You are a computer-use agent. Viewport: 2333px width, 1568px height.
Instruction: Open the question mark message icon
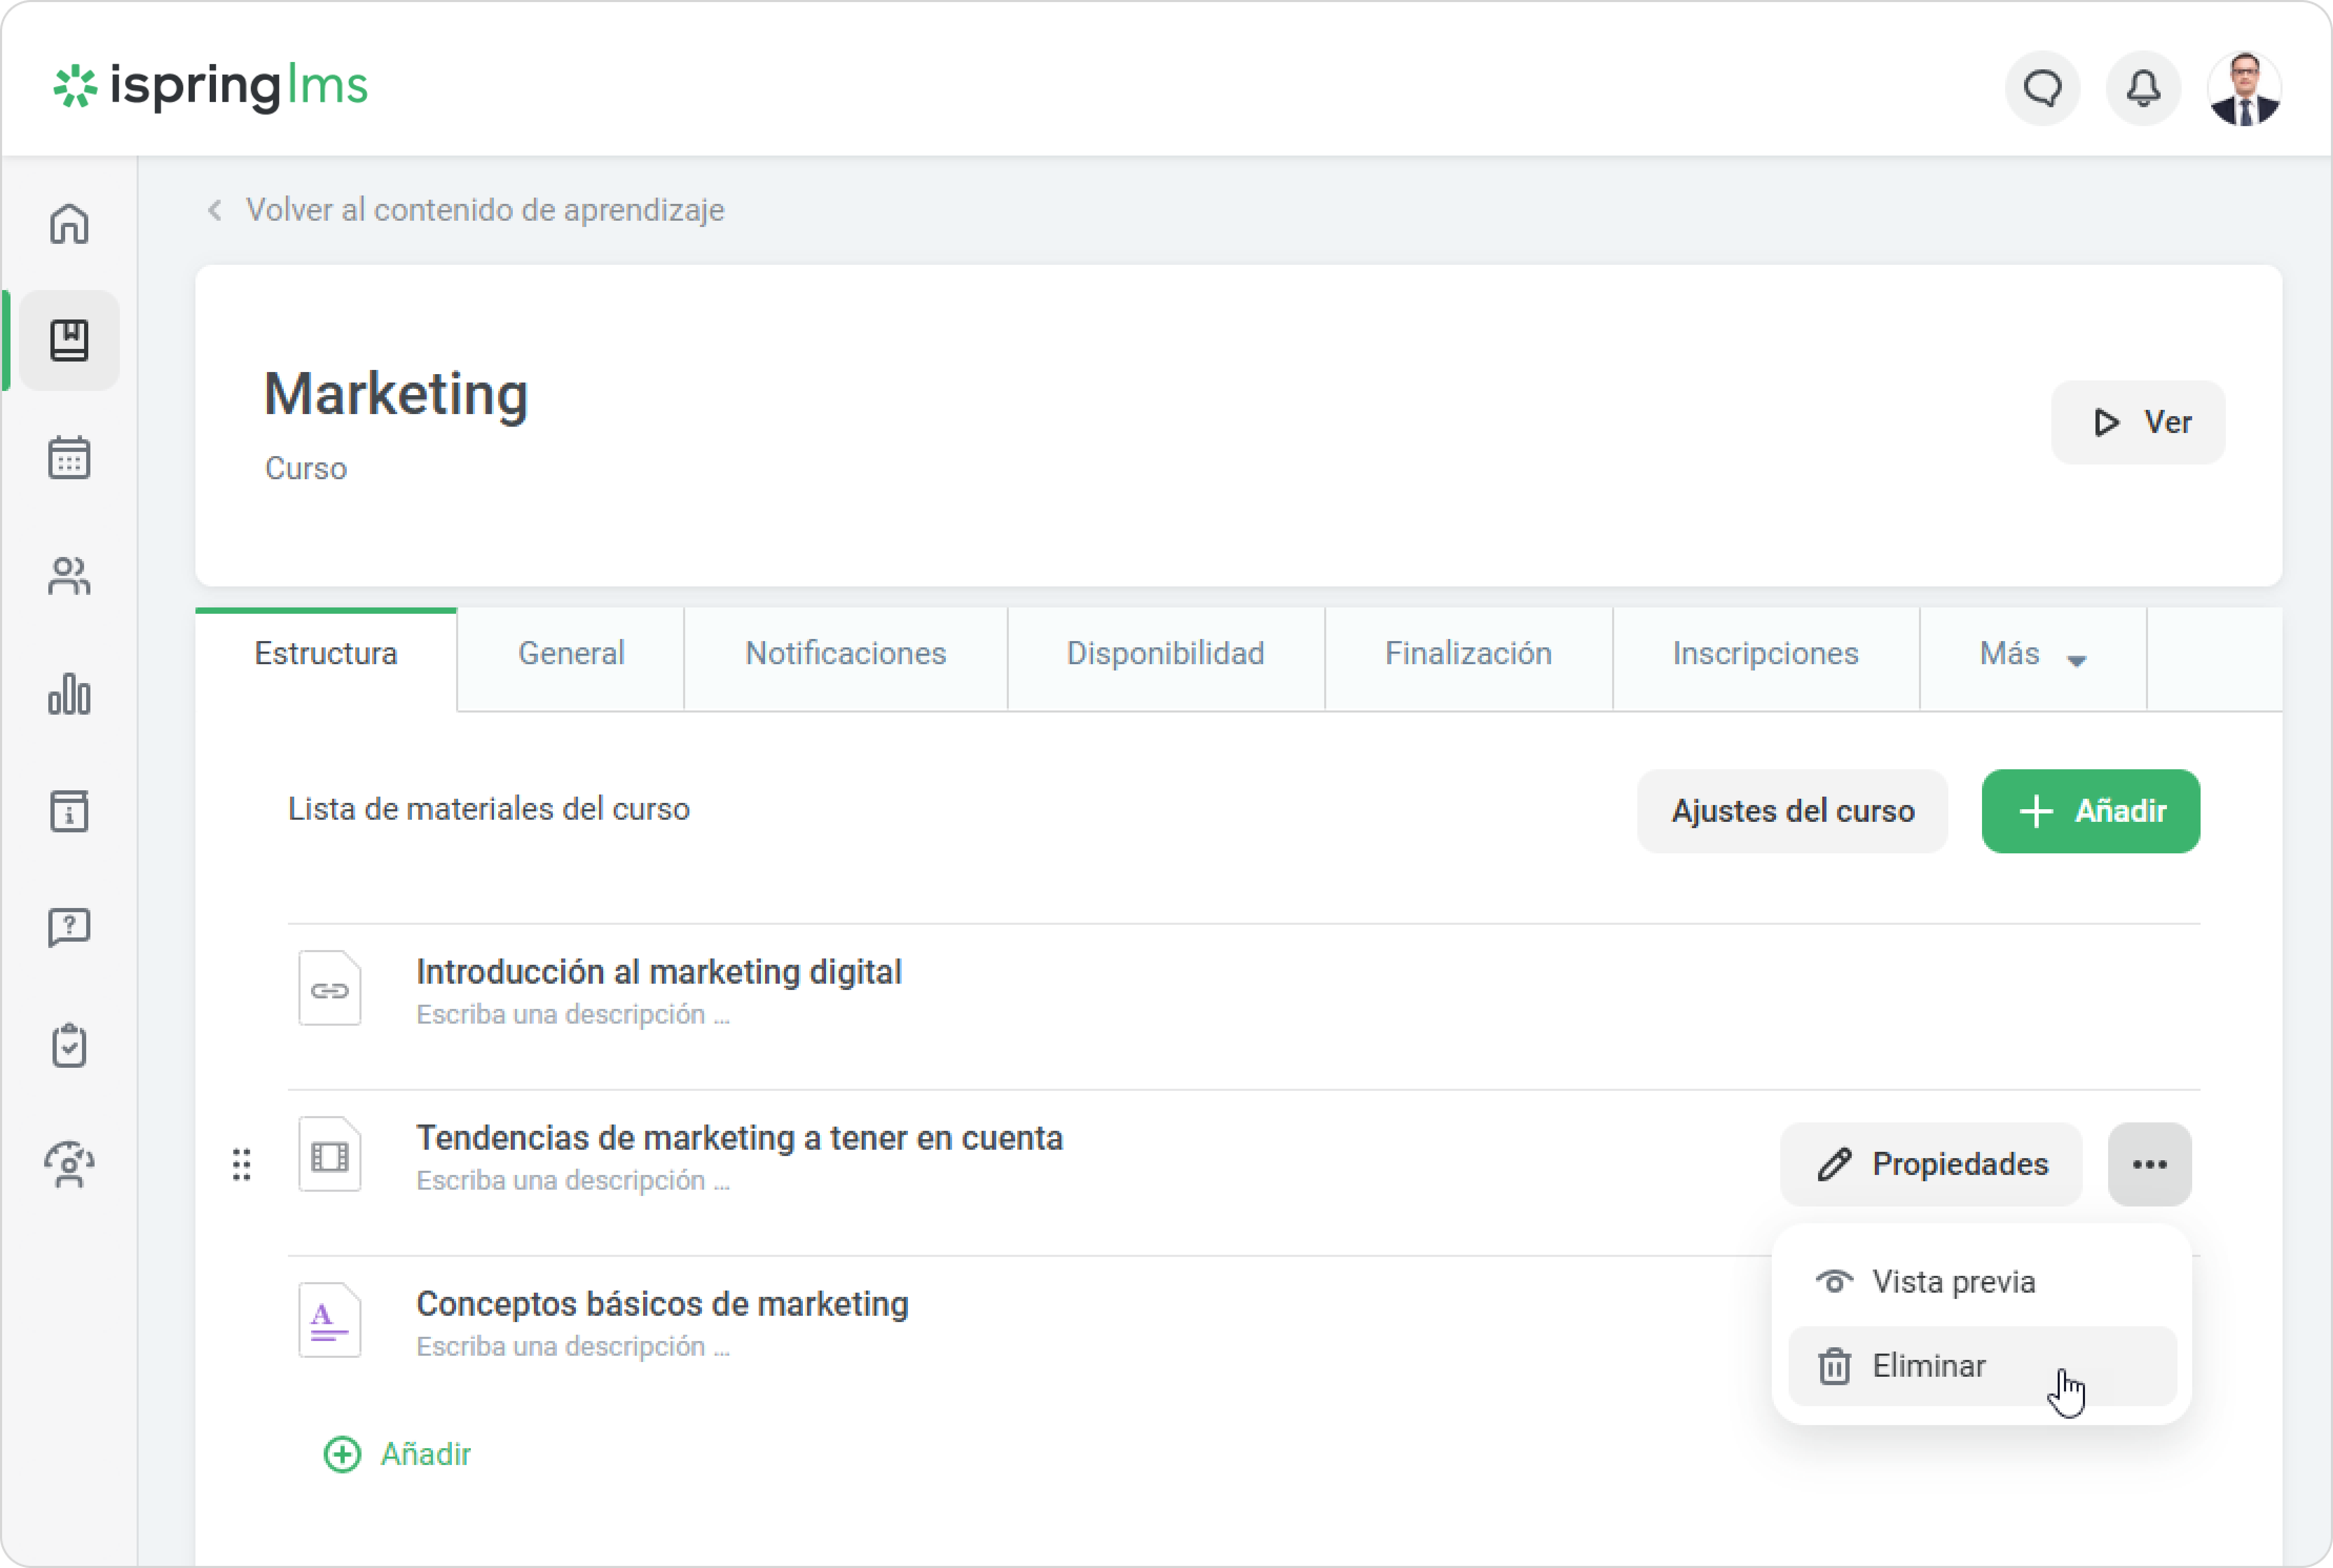coord(69,928)
